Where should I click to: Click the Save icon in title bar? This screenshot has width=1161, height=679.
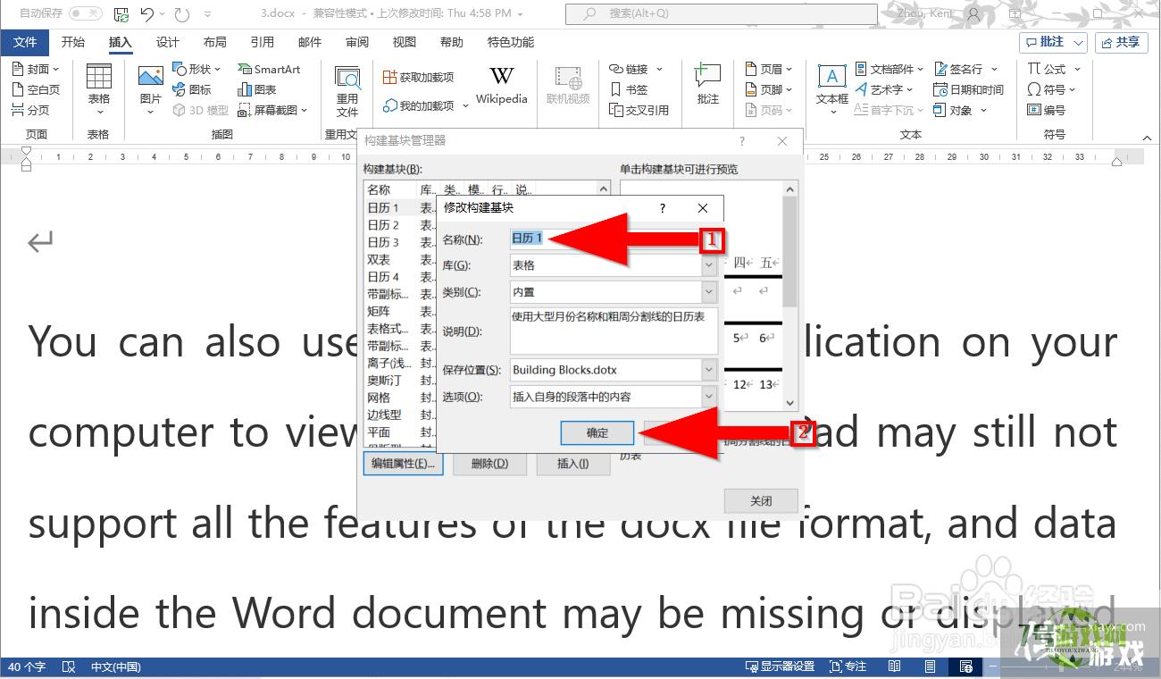click(x=121, y=14)
